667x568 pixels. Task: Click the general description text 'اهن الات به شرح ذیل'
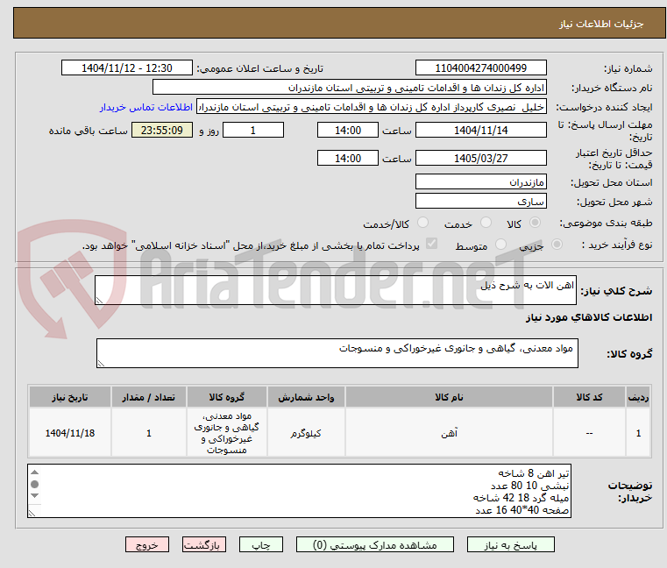[527, 286]
